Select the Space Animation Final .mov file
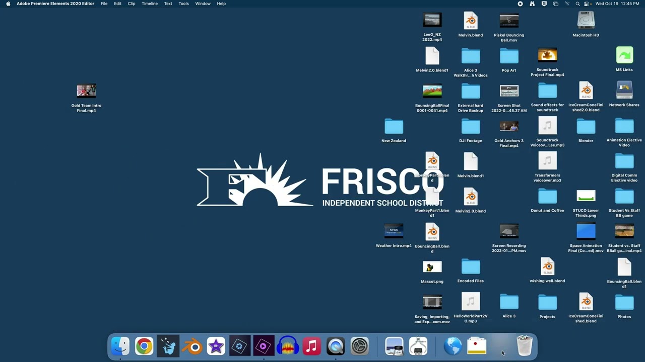 coord(586,231)
